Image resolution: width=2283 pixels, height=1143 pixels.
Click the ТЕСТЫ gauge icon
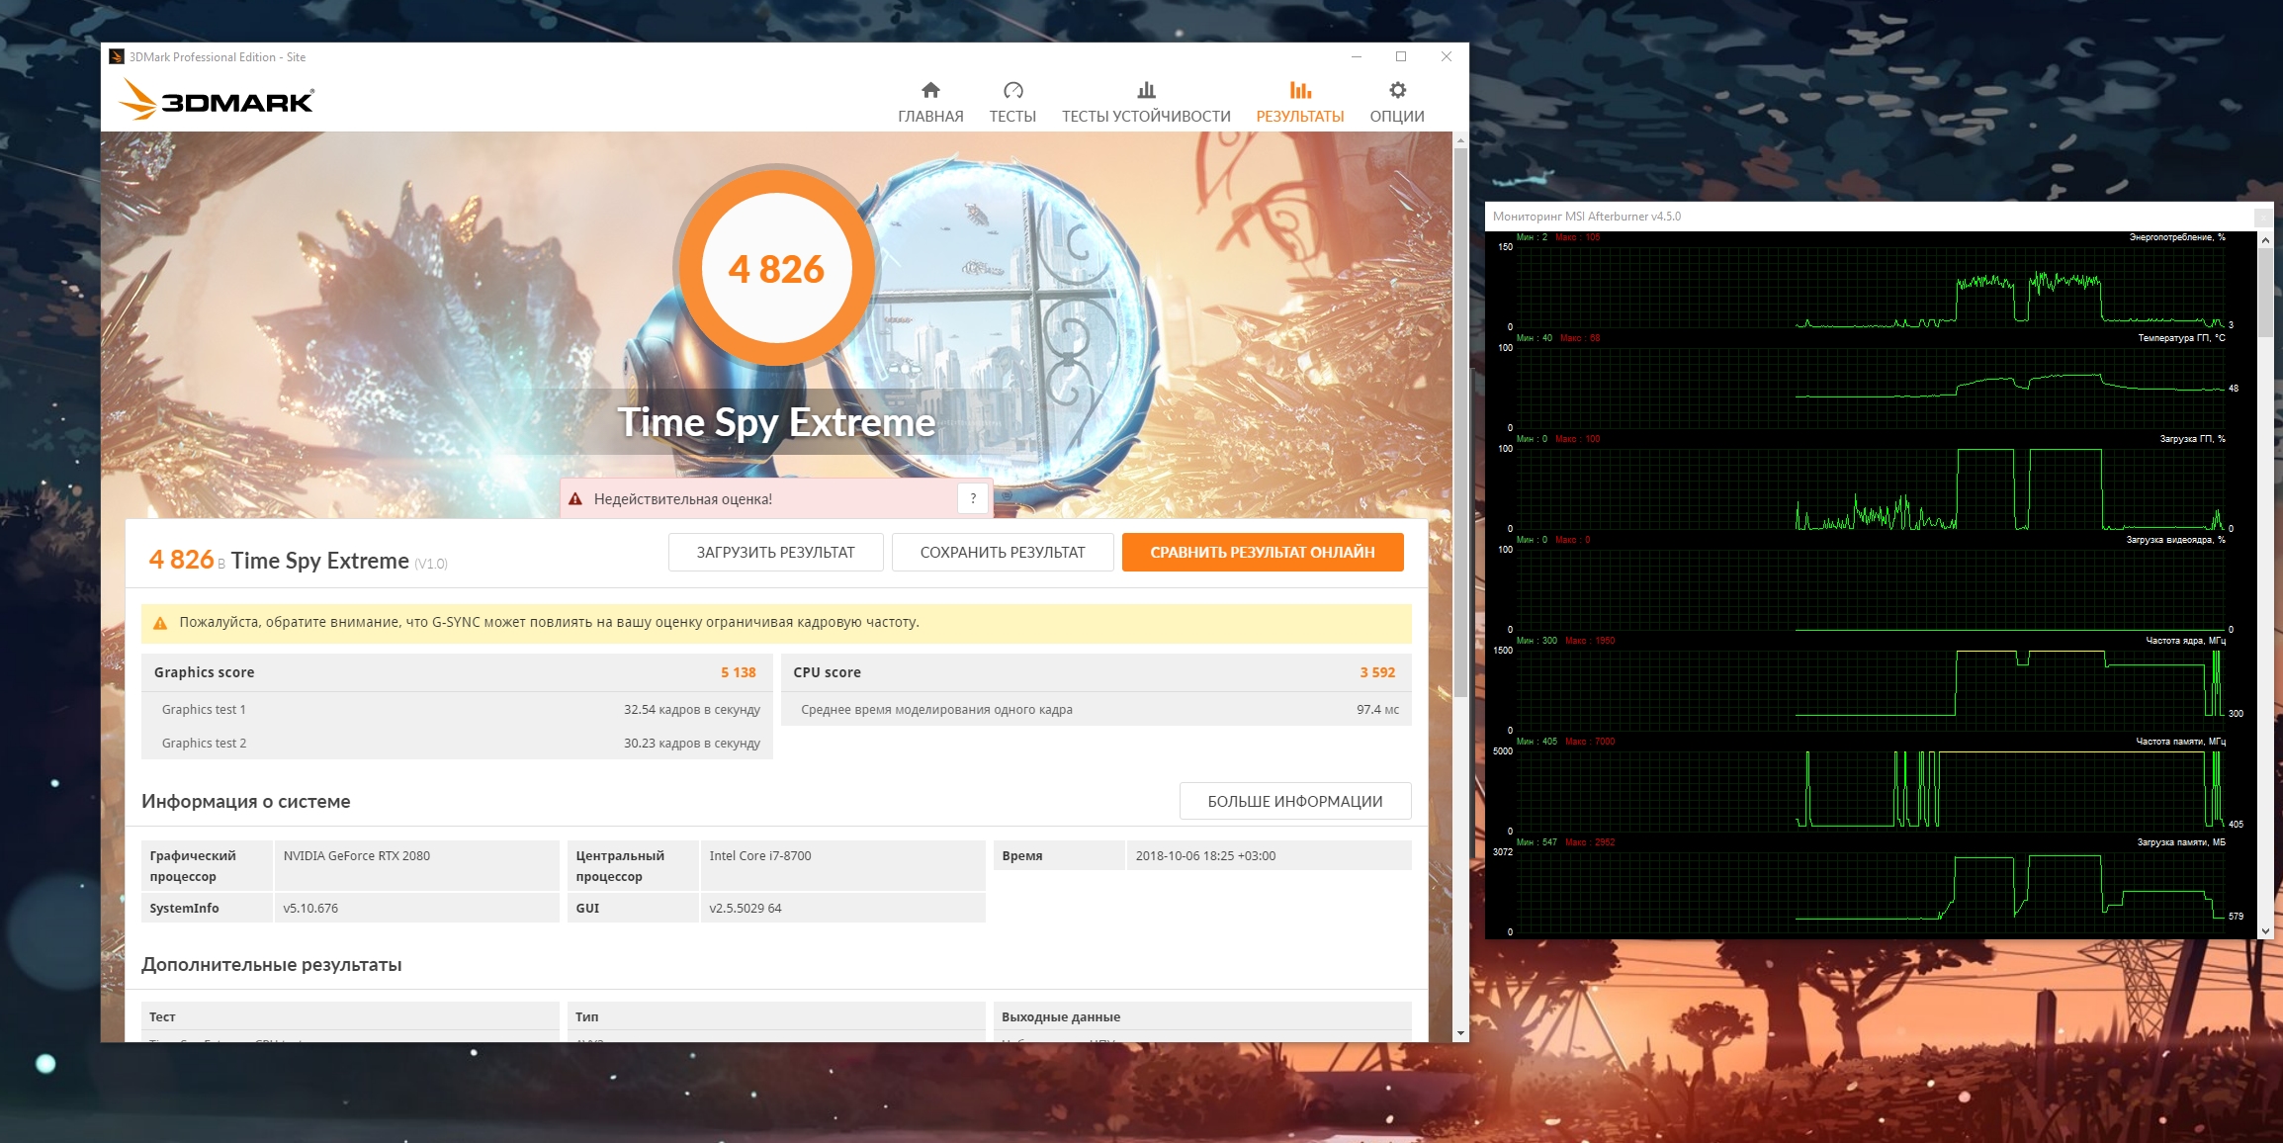(x=1012, y=91)
